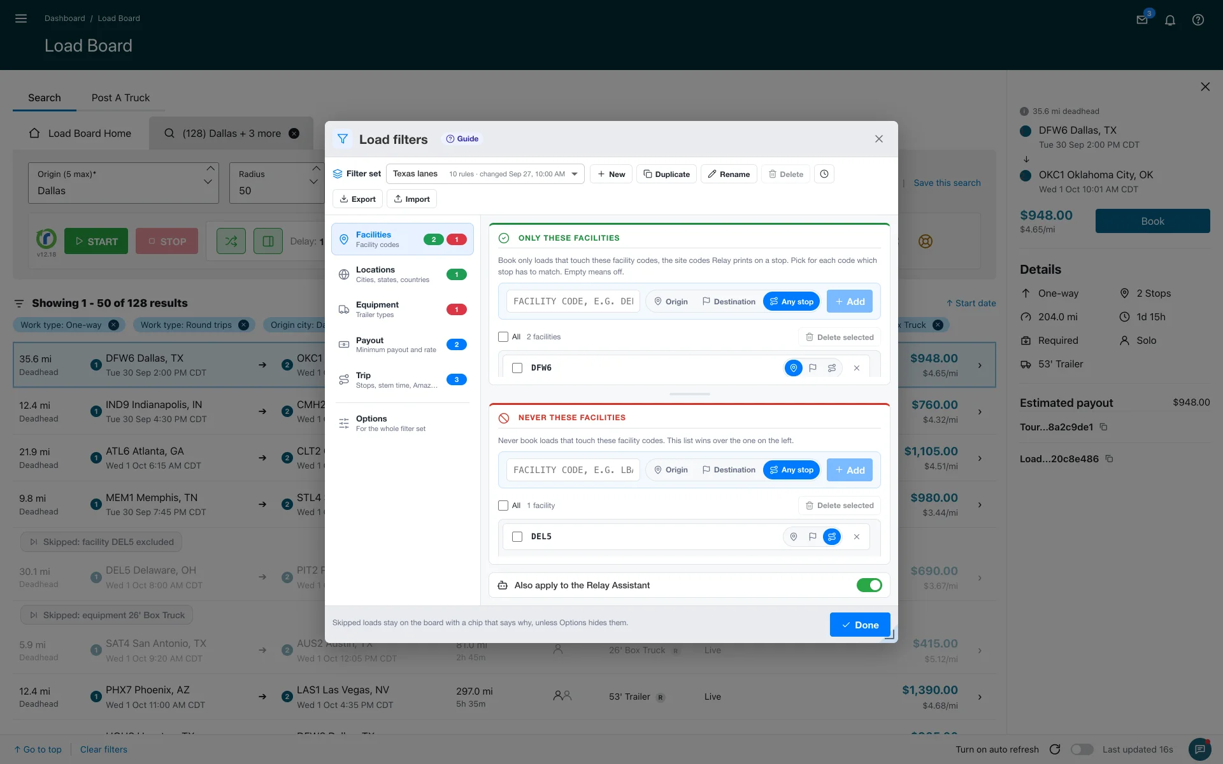
Task: Remove the DEL5 facility row
Action: pos(857,537)
